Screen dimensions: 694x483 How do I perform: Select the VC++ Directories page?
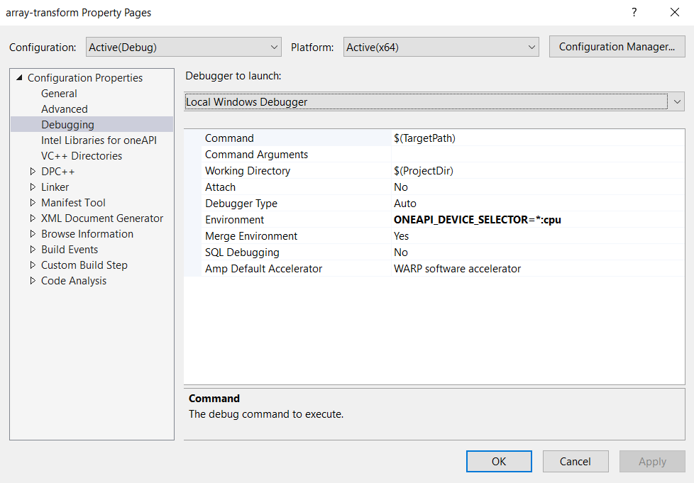point(80,155)
